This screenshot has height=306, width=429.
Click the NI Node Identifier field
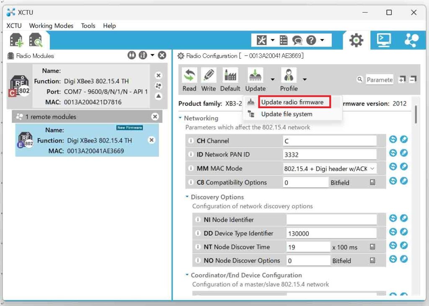click(331, 220)
